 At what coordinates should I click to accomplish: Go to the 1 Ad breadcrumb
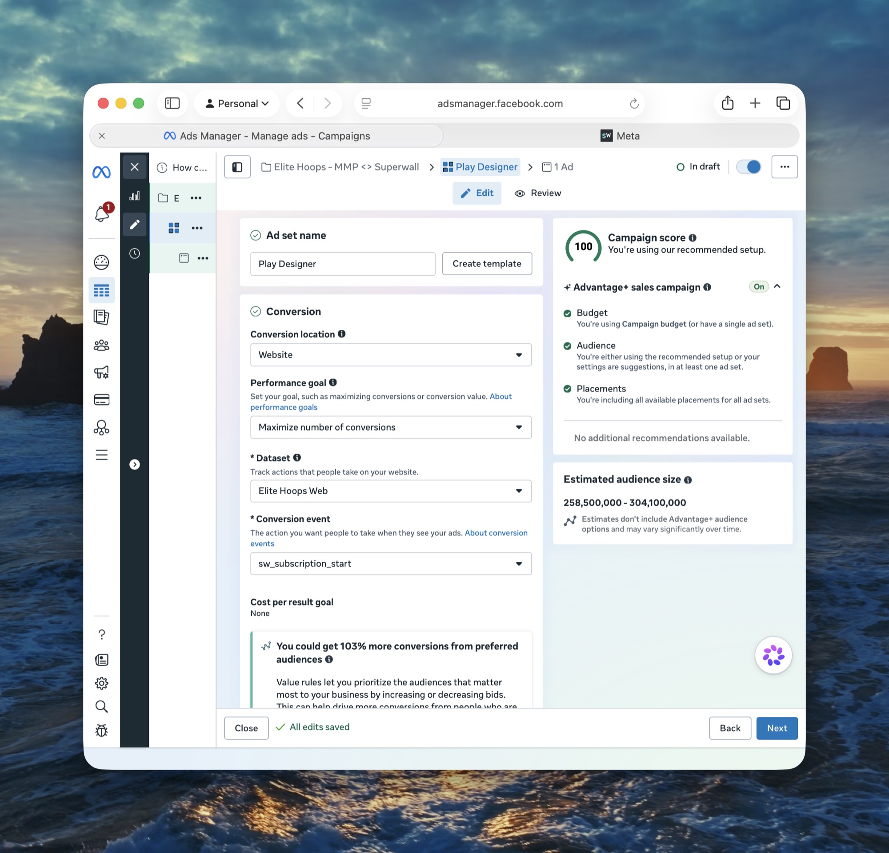pyautogui.click(x=558, y=167)
